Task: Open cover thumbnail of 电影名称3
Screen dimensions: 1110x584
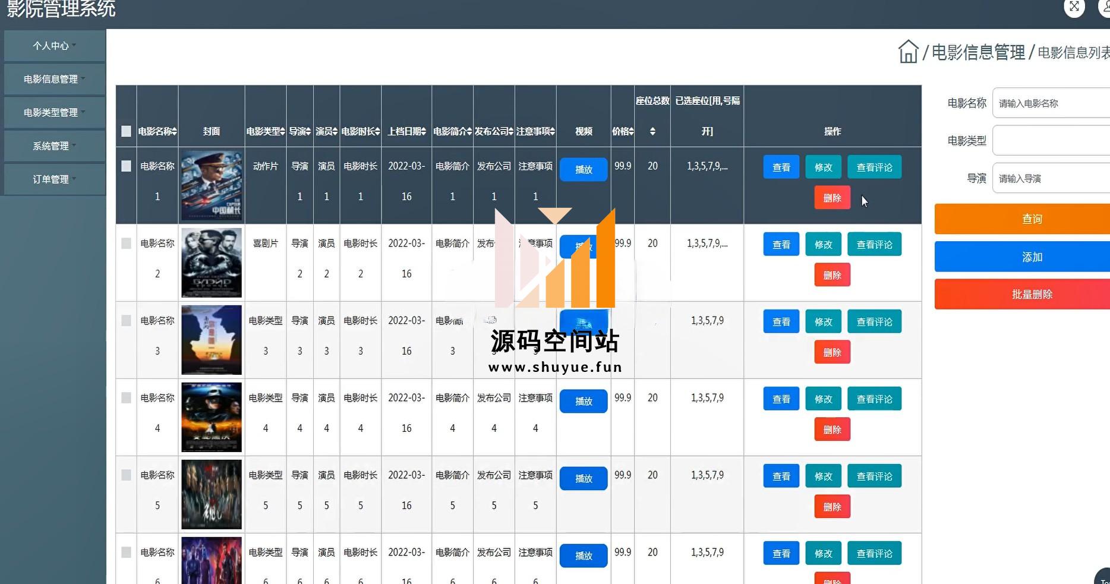Action: click(x=212, y=340)
